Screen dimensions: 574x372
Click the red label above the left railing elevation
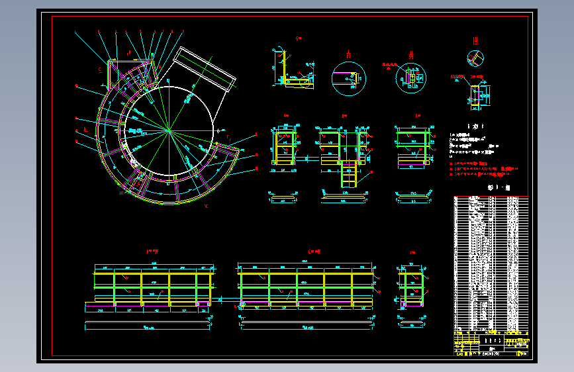[152, 252]
